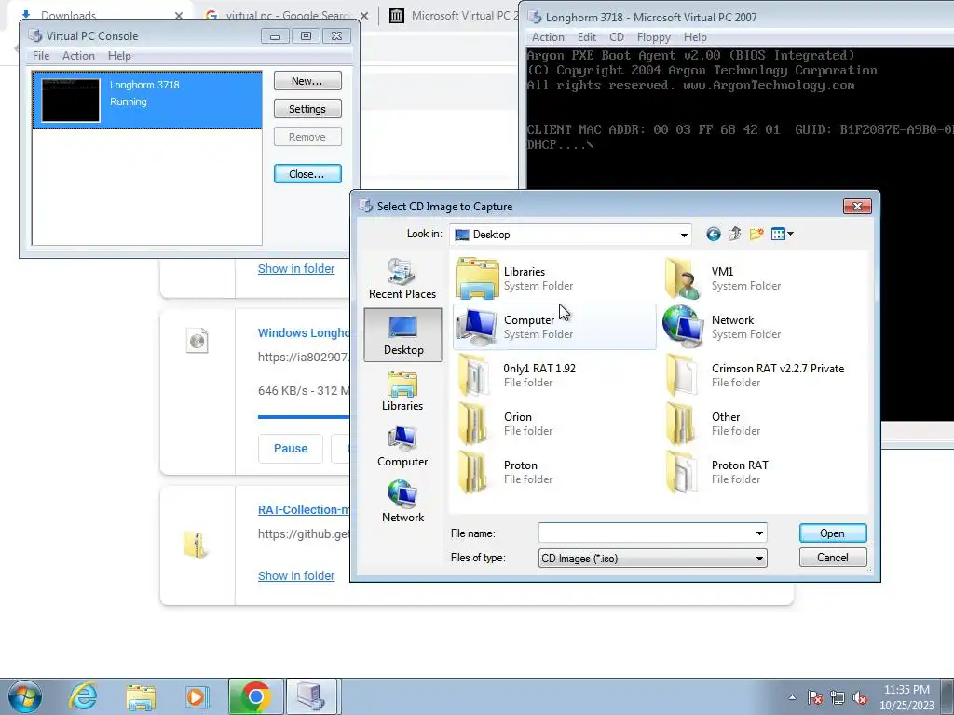Go up one folder level icon
Screen dimensions: 954x715
(734, 234)
